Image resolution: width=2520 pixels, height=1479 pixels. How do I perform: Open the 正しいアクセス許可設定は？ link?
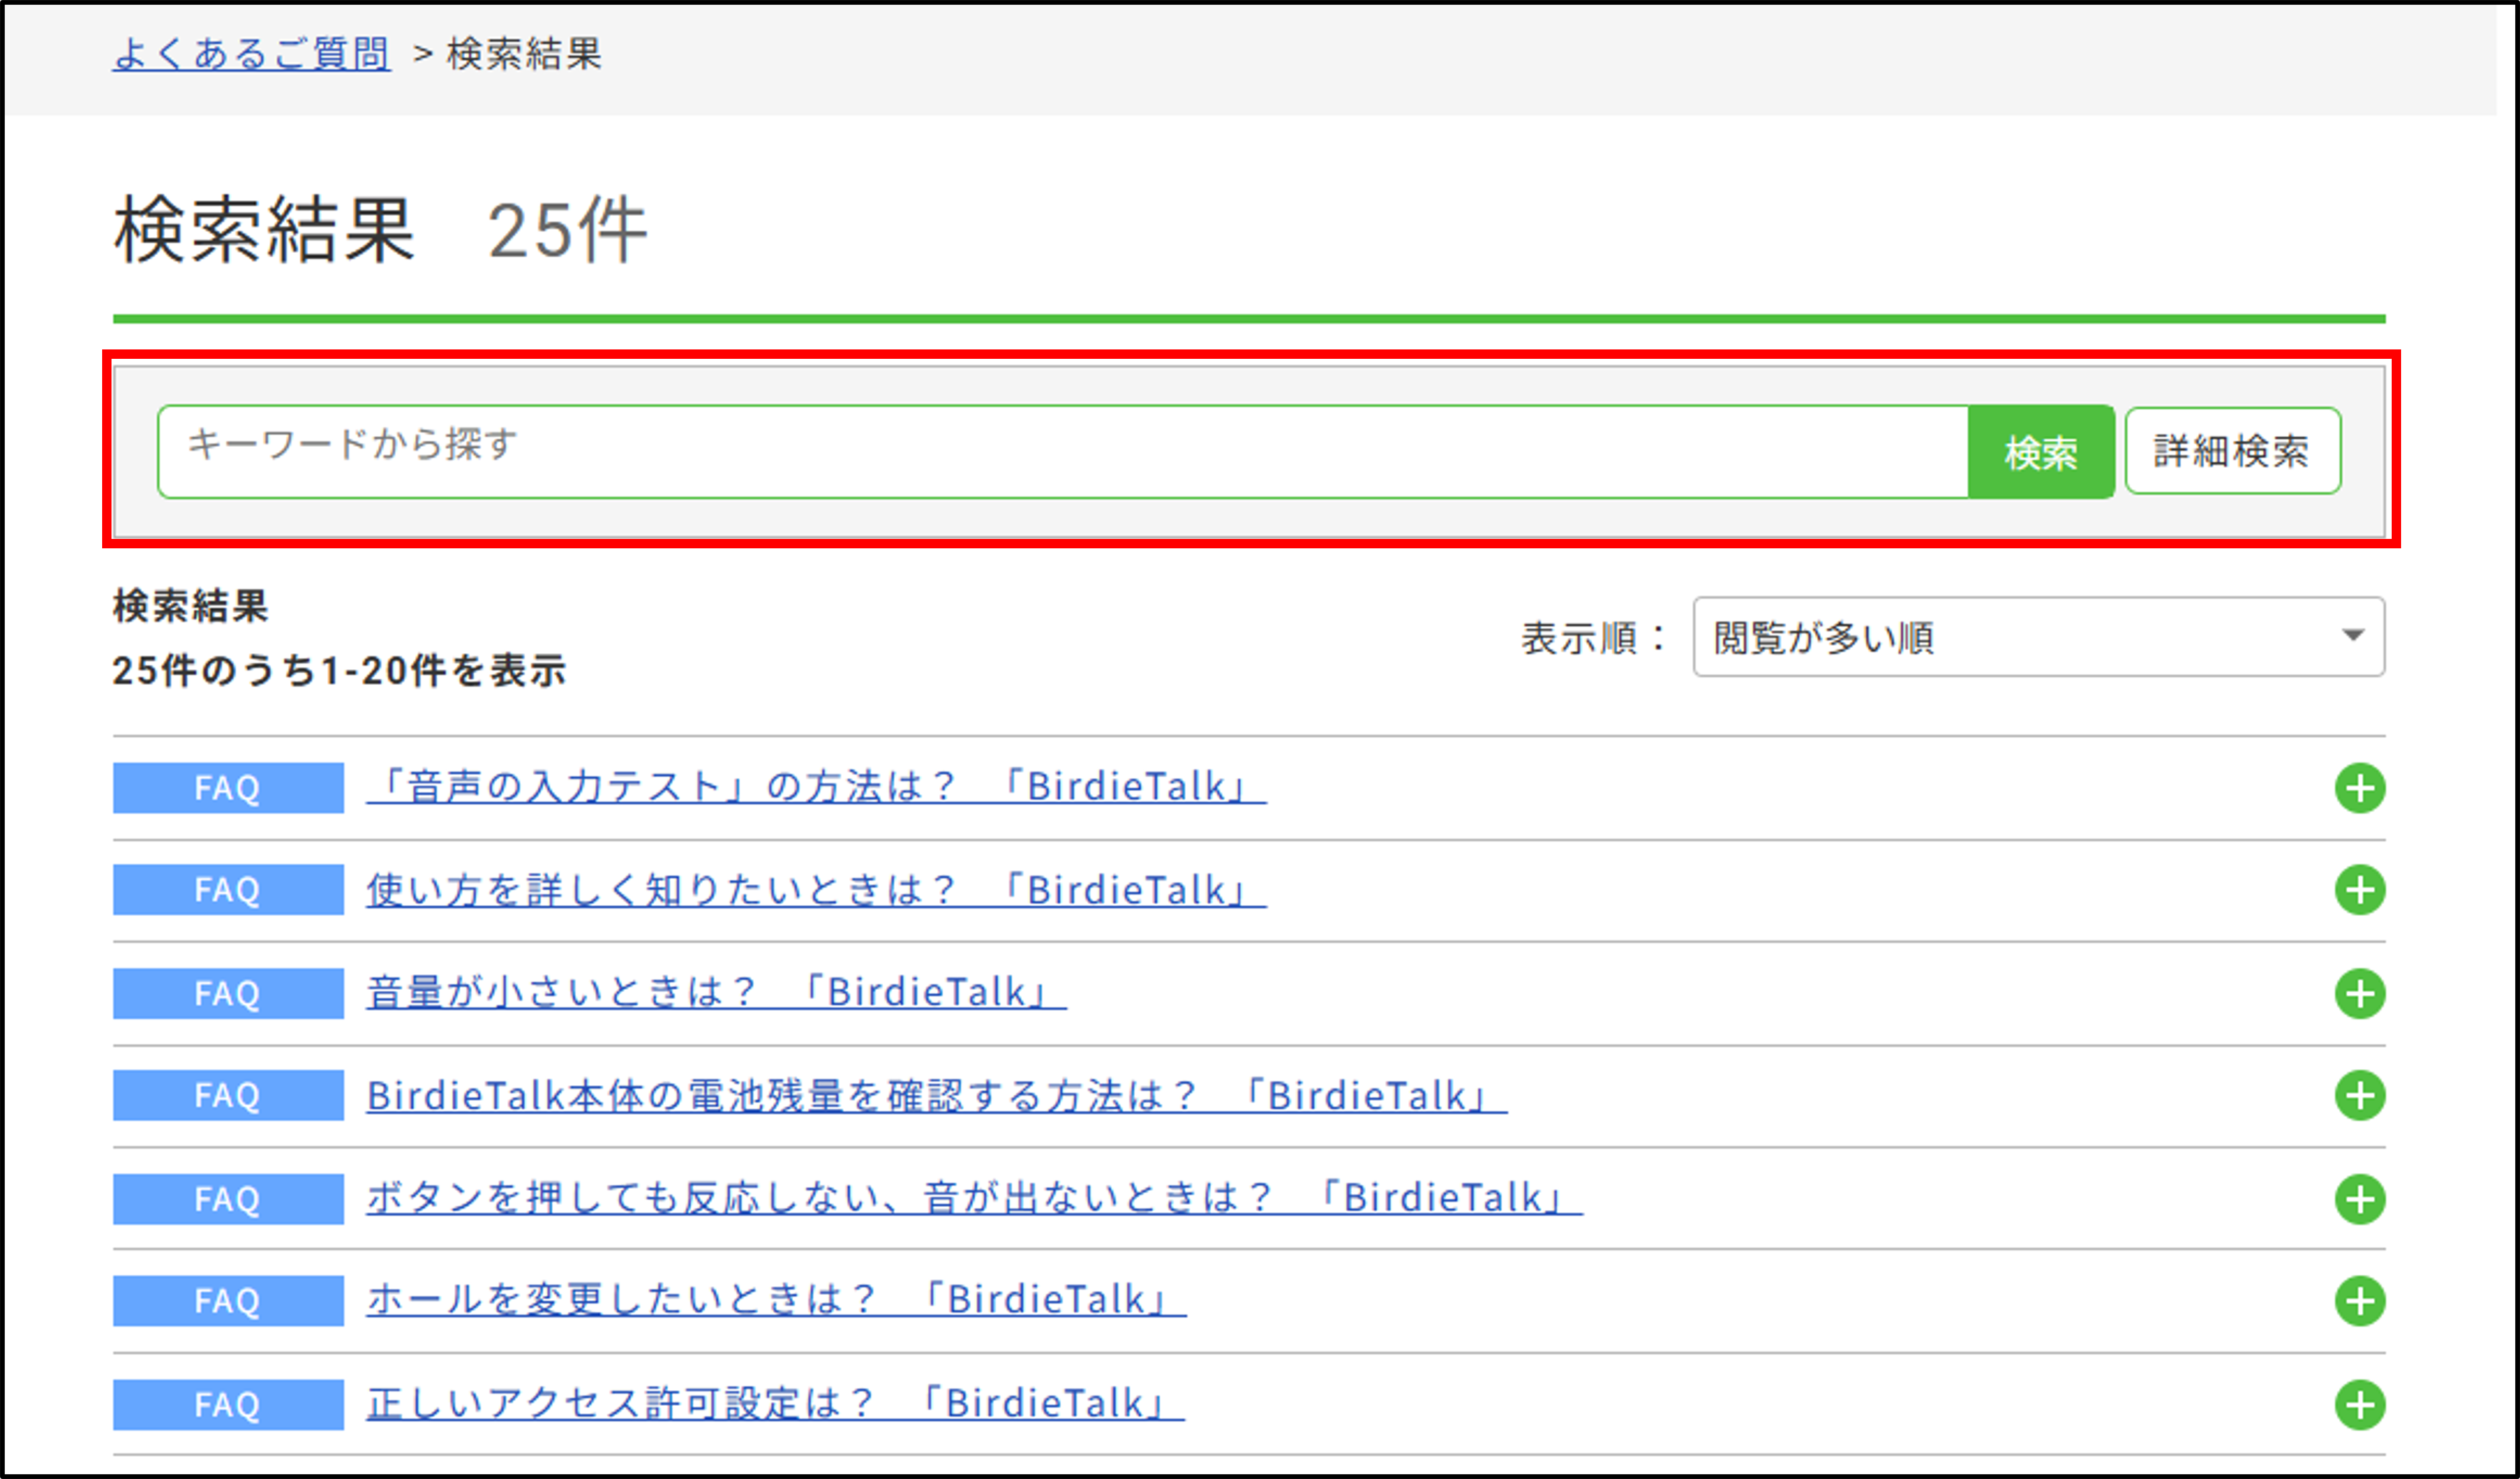pyautogui.click(x=775, y=1404)
